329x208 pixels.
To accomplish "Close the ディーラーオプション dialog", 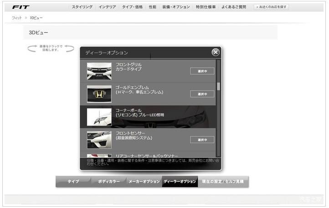I will click(x=216, y=52).
